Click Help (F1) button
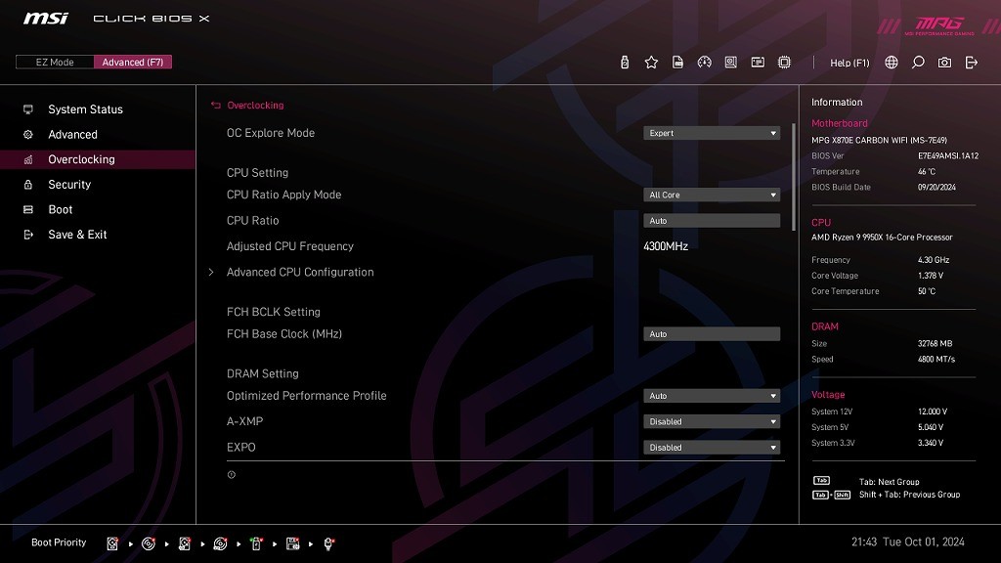 (849, 63)
